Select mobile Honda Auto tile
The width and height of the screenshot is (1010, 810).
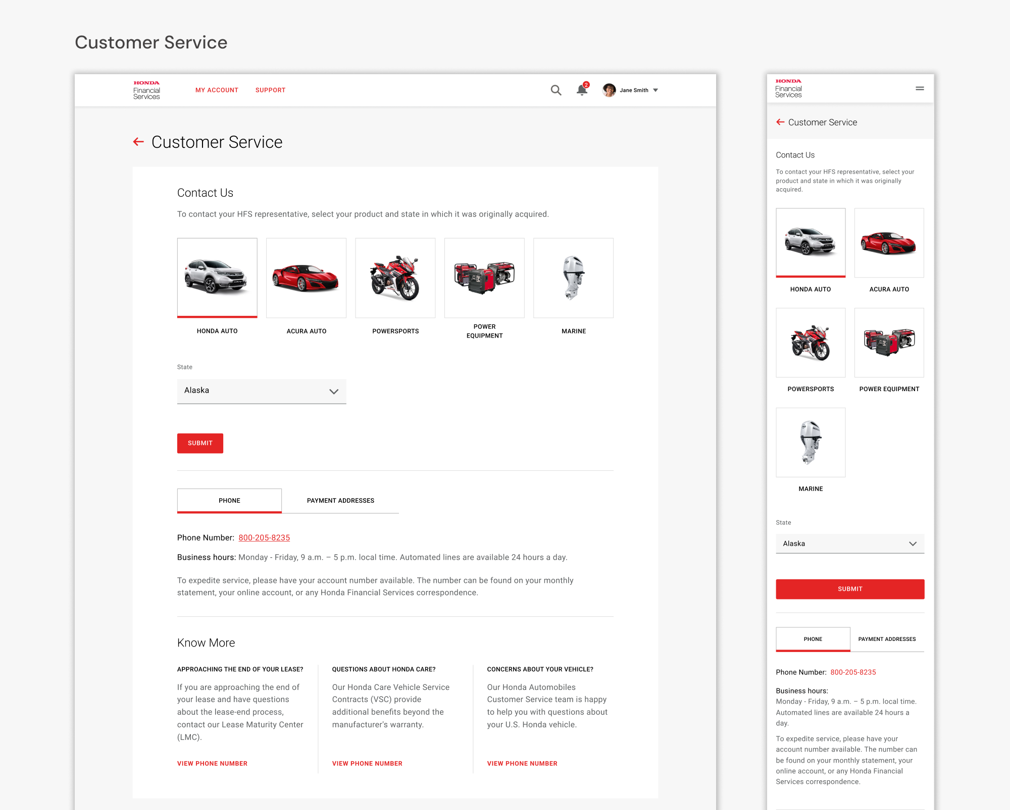811,243
